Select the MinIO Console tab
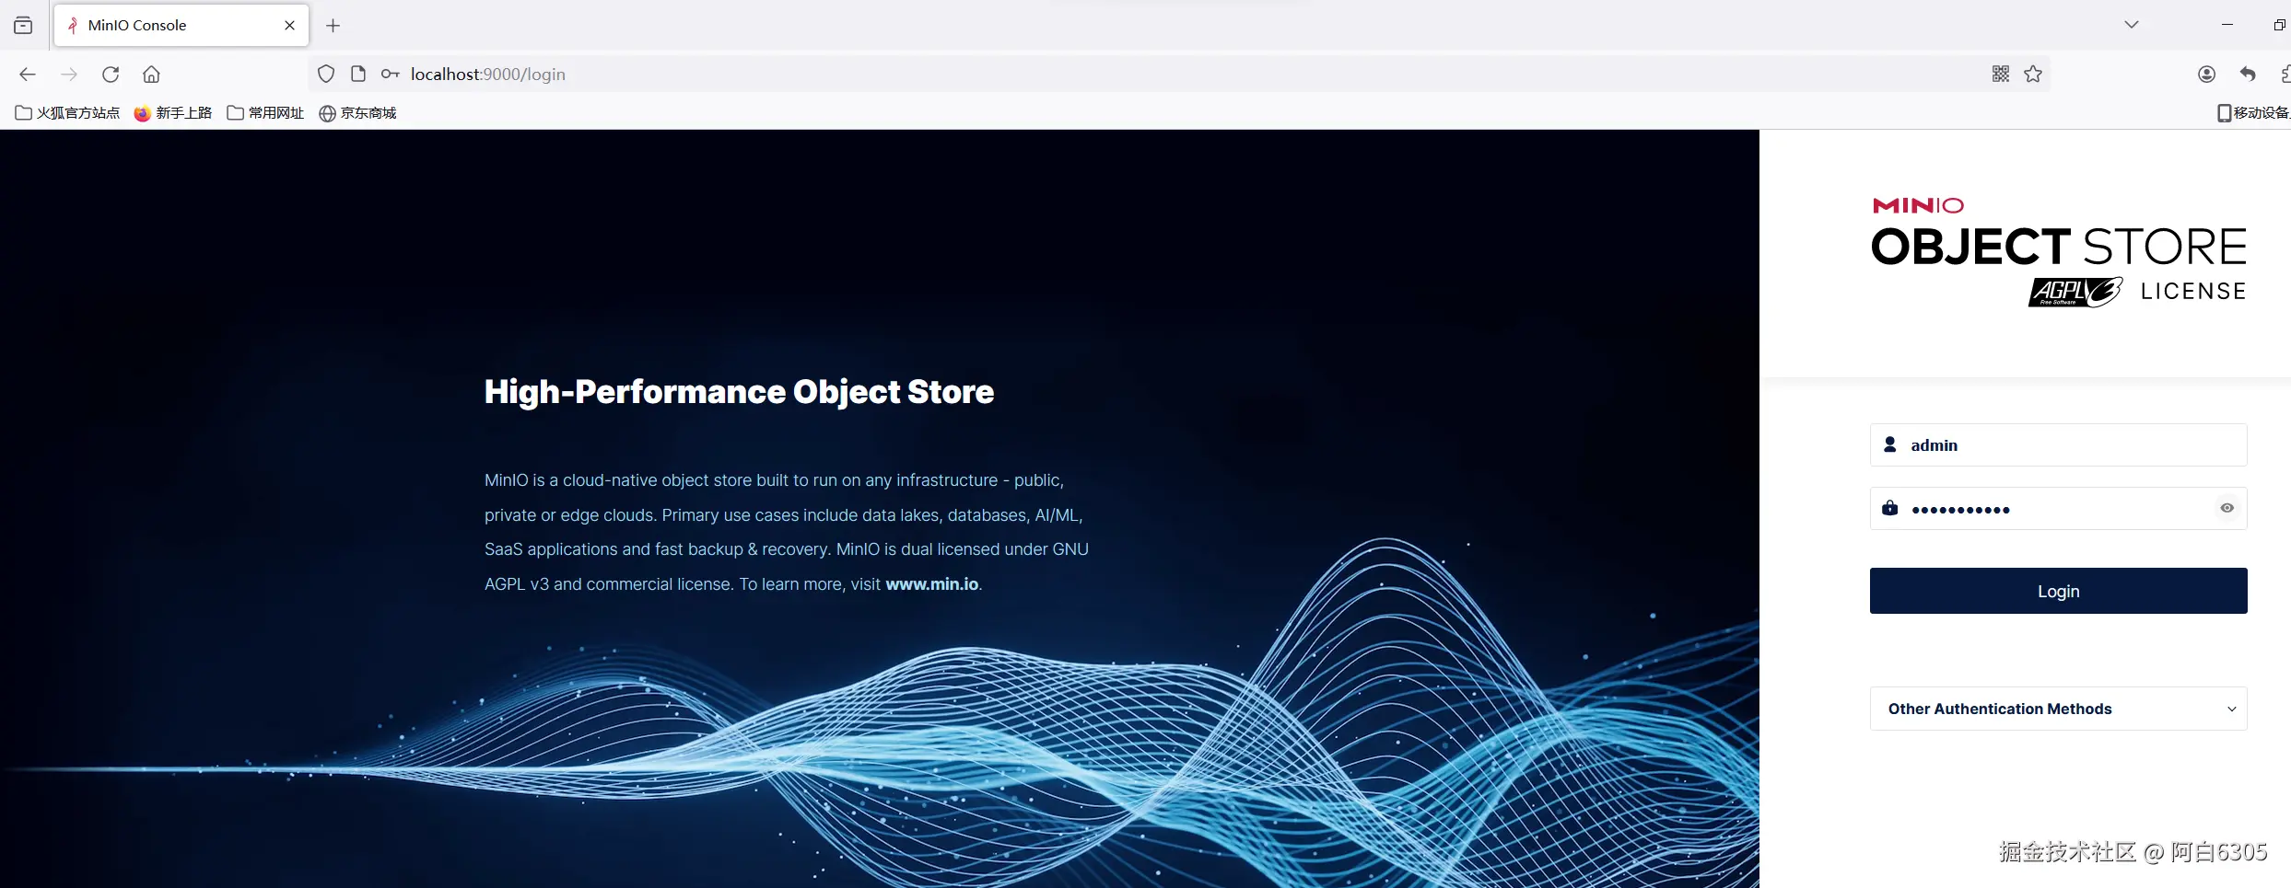This screenshot has width=2291, height=888. tap(181, 25)
